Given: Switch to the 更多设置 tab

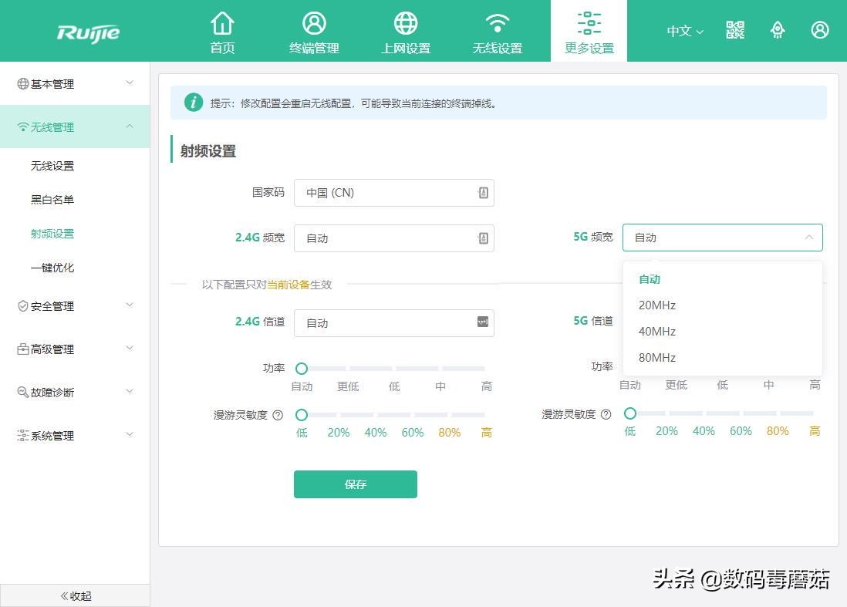Looking at the screenshot, I should click(589, 31).
